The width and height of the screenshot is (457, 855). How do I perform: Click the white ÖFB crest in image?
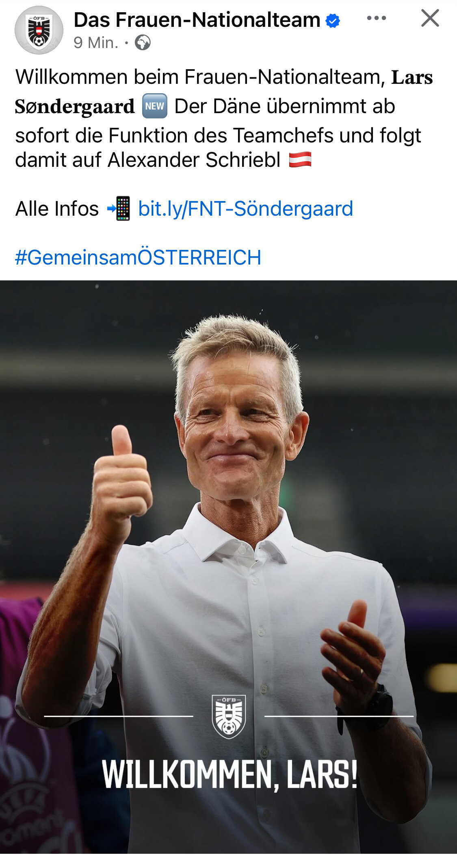pyautogui.click(x=229, y=717)
